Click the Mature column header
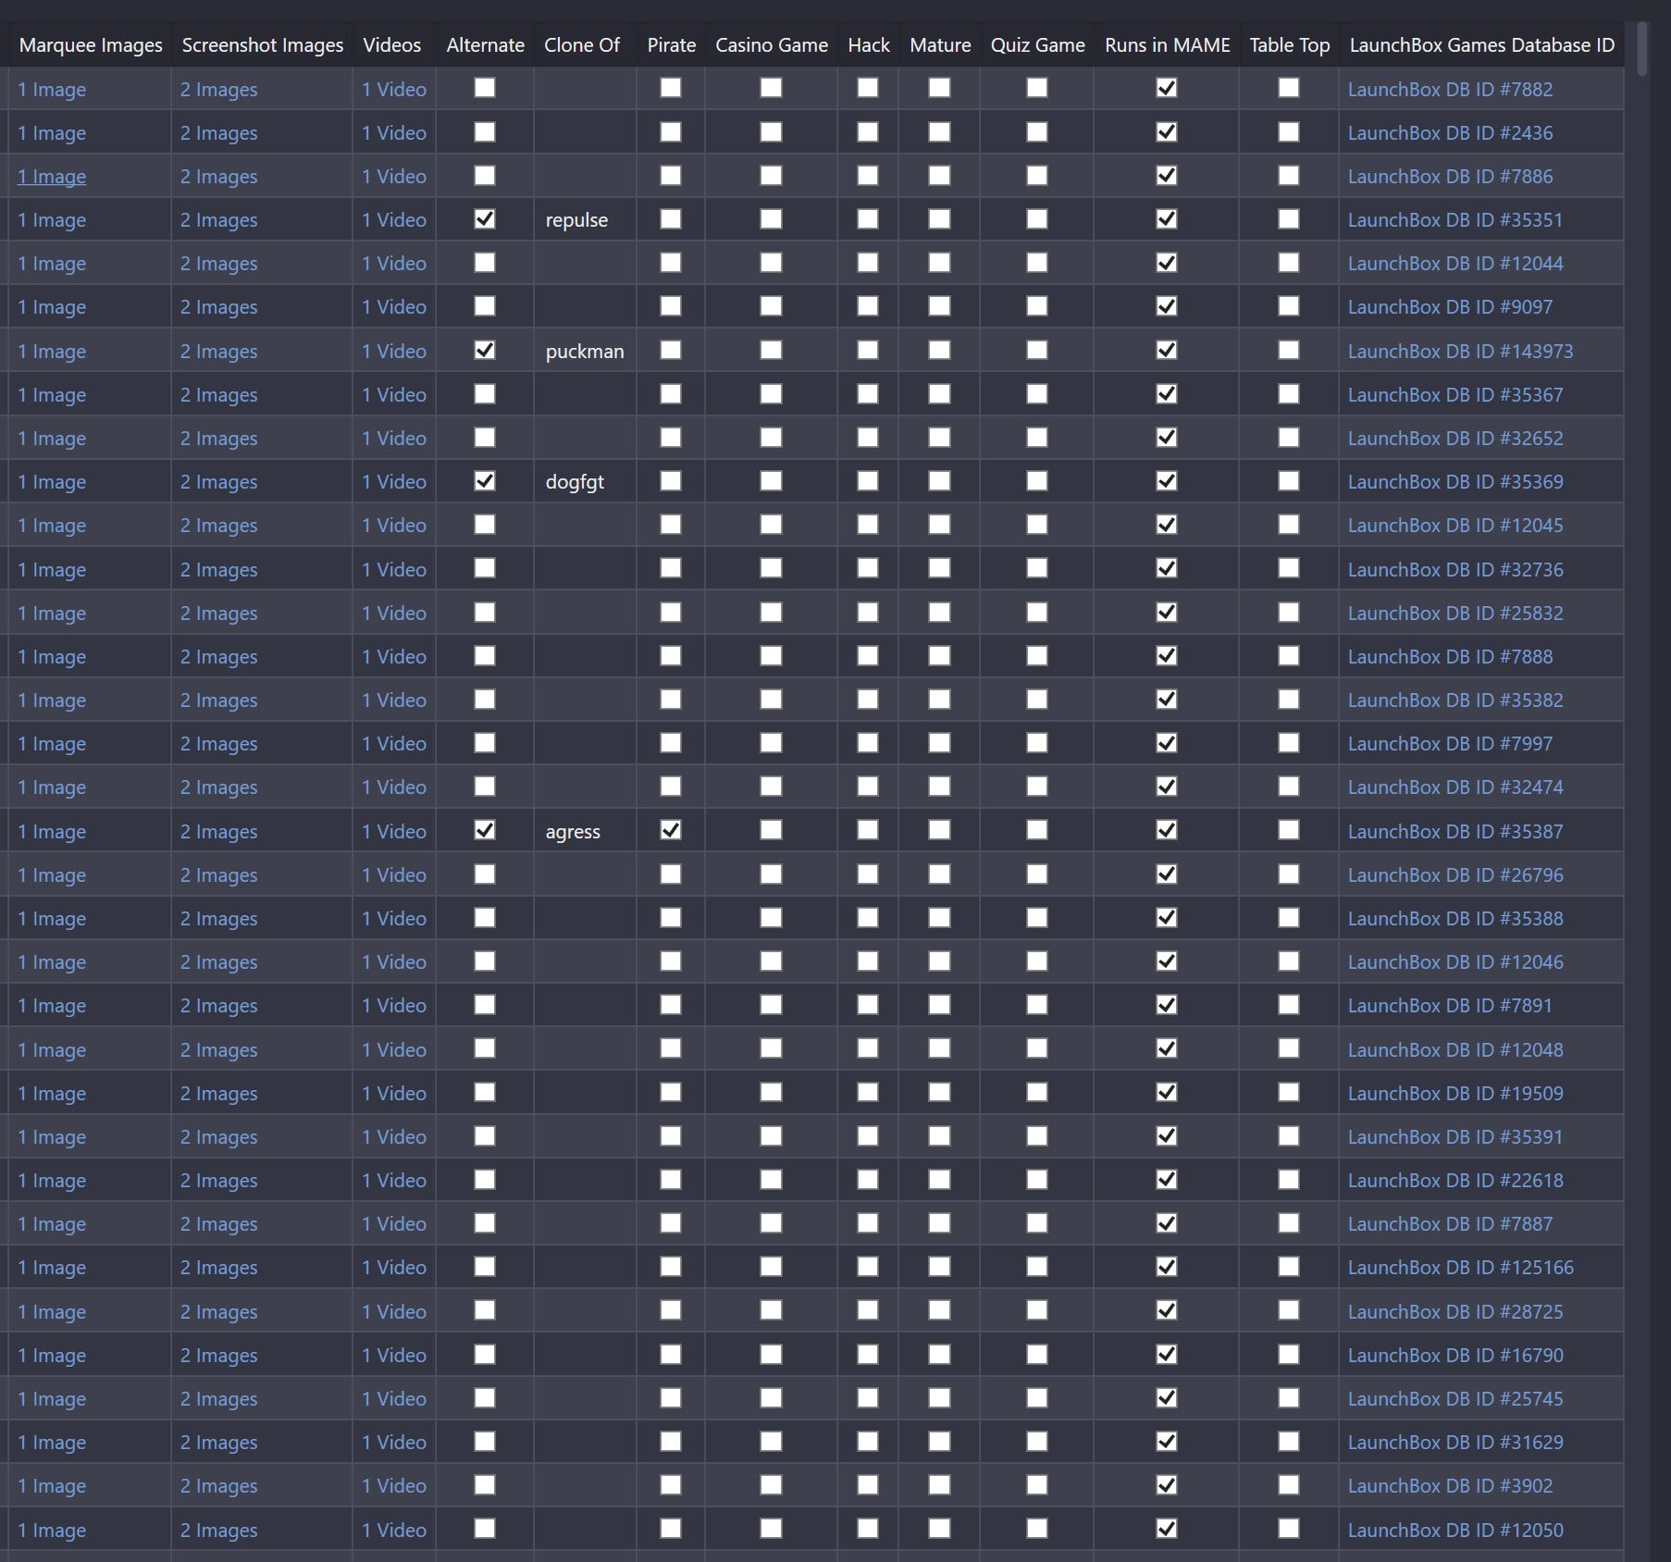1671x1562 pixels. coord(940,45)
